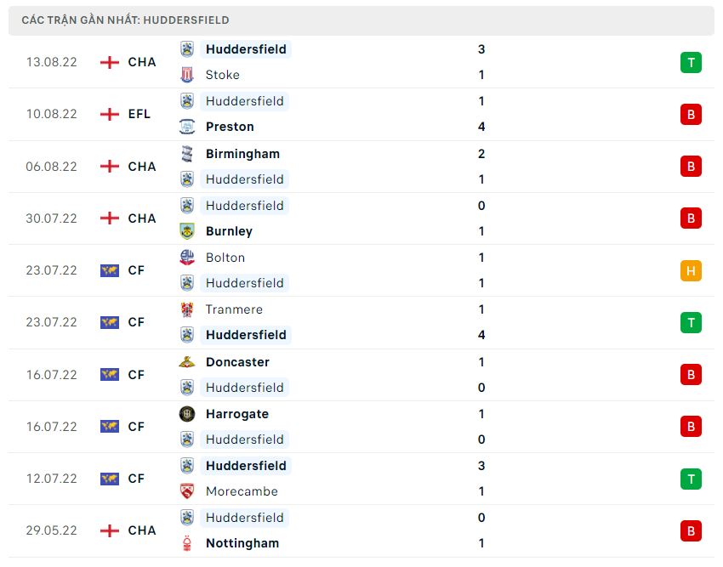Click the red B badge for Nottingham match
This screenshot has width=723, height=567.
pyautogui.click(x=691, y=531)
